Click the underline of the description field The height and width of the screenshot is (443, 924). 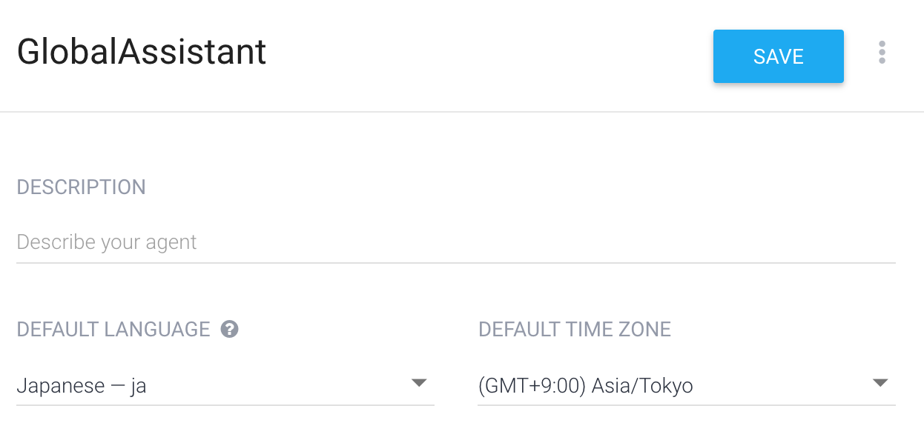456,262
